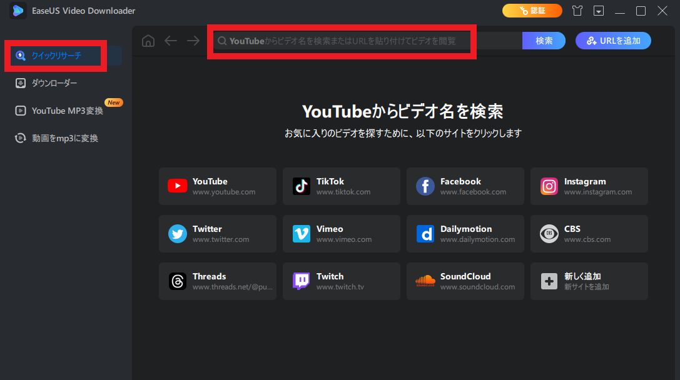
Task: Go forward with the right arrow
Action: (193, 41)
